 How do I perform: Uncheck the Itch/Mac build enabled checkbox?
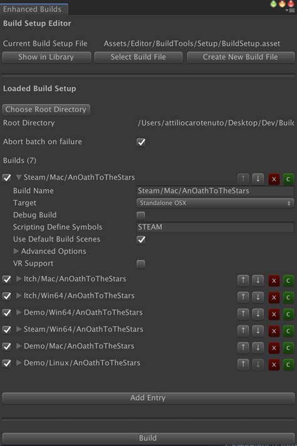point(7,279)
